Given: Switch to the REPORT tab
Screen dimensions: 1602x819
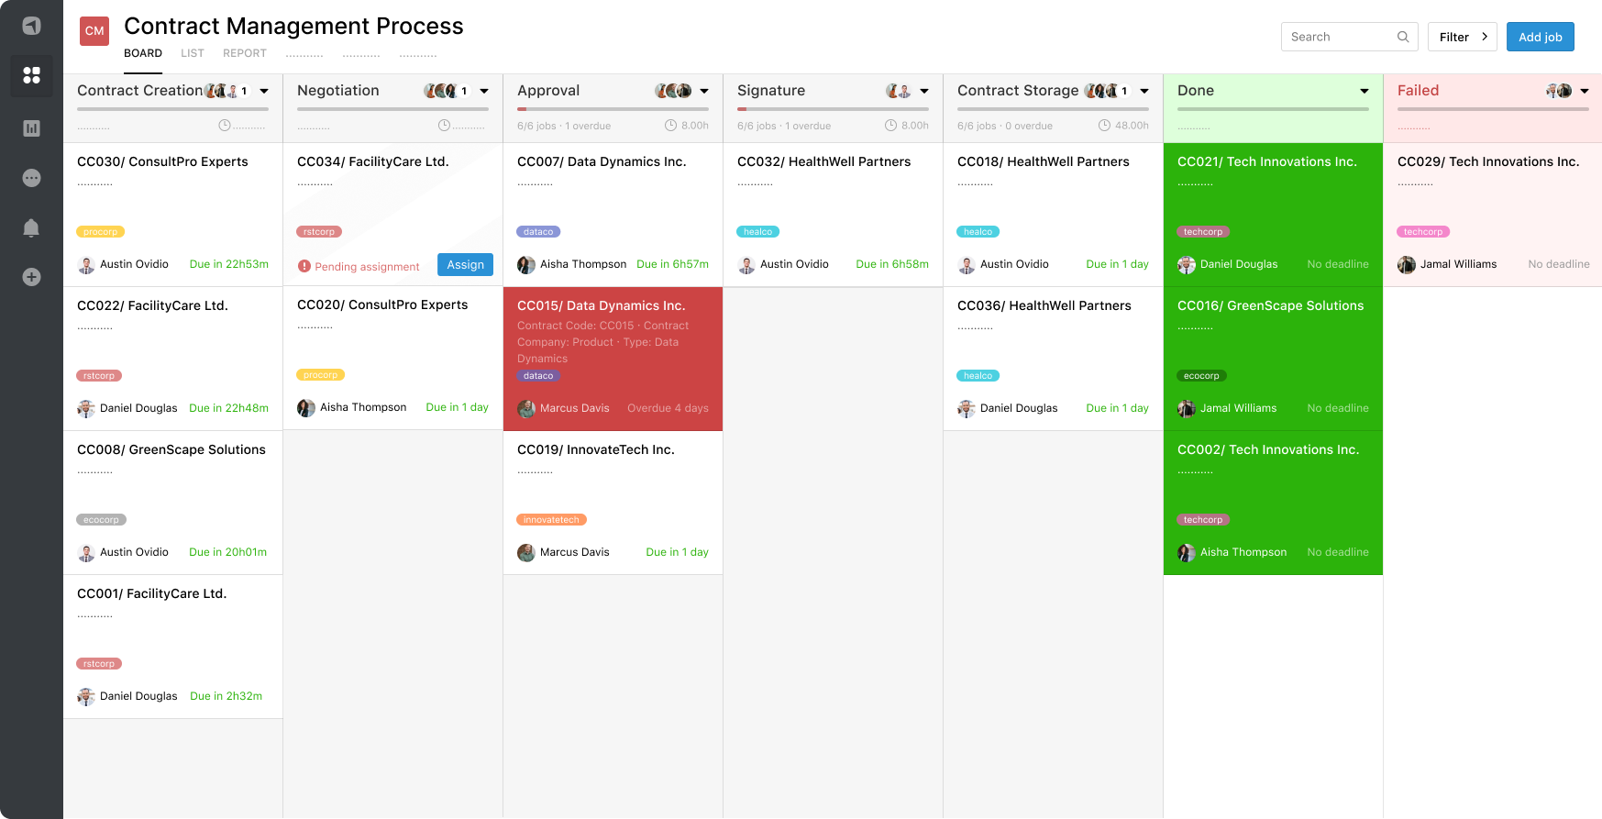Looking at the screenshot, I should click(245, 53).
